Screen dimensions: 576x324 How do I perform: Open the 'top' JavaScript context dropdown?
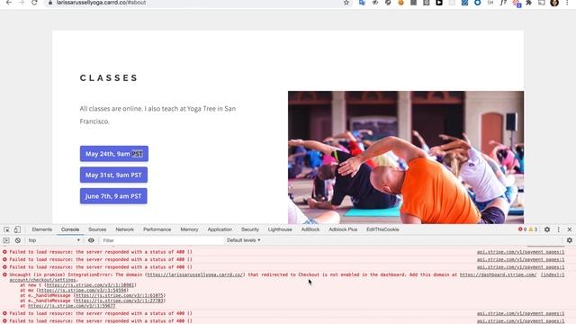tap(54, 240)
